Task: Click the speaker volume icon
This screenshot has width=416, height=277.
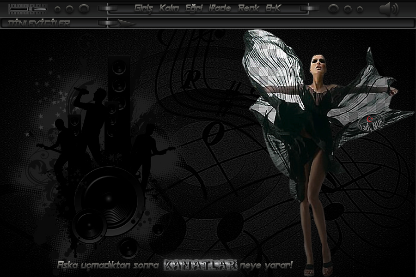Action: click(388, 9)
